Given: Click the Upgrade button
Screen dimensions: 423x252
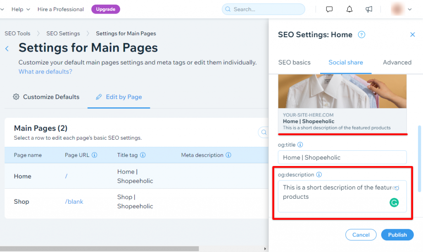Looking at the screenshot, I should tap(106, 9).
